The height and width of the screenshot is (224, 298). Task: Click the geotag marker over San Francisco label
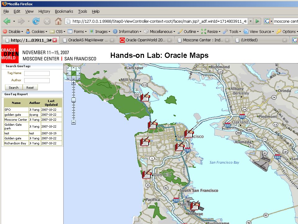click(x=189, y=133)
